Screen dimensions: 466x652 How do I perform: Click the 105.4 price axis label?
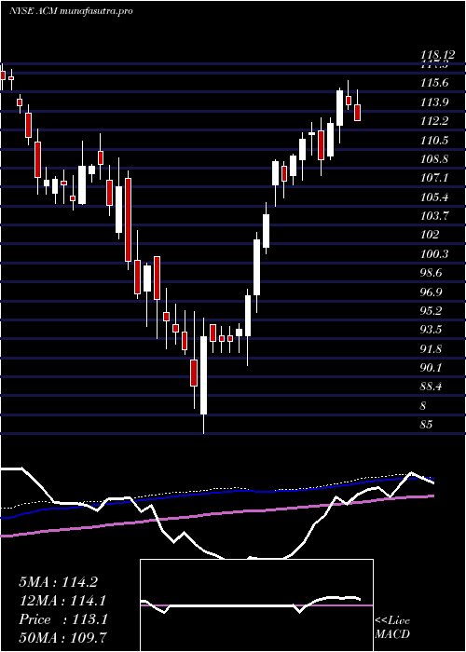pyautogui.click(x=434, y=197)
